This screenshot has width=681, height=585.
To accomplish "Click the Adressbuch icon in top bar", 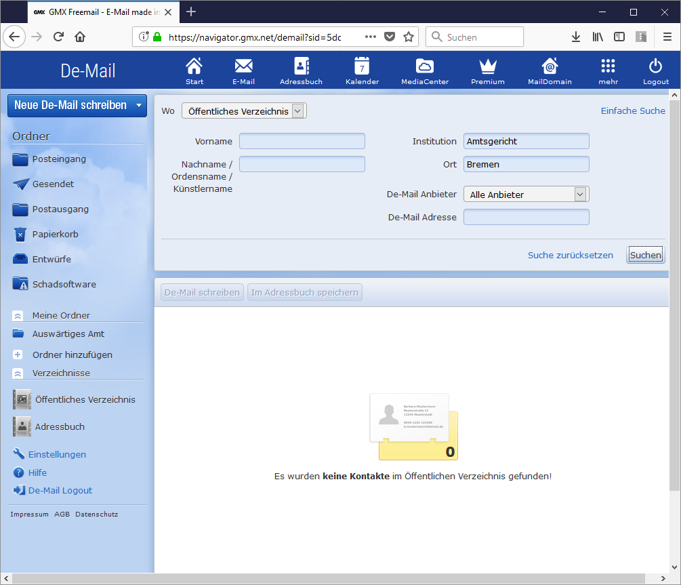I will [301, 66].
